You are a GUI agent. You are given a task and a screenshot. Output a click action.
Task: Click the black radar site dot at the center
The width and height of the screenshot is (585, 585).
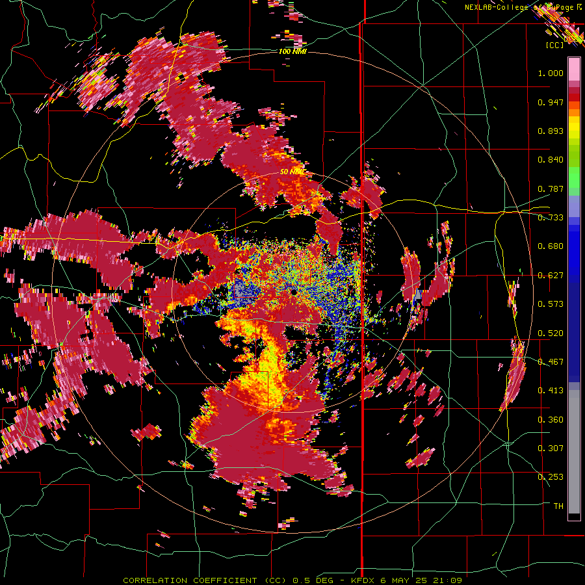click(x=294, y=292)
